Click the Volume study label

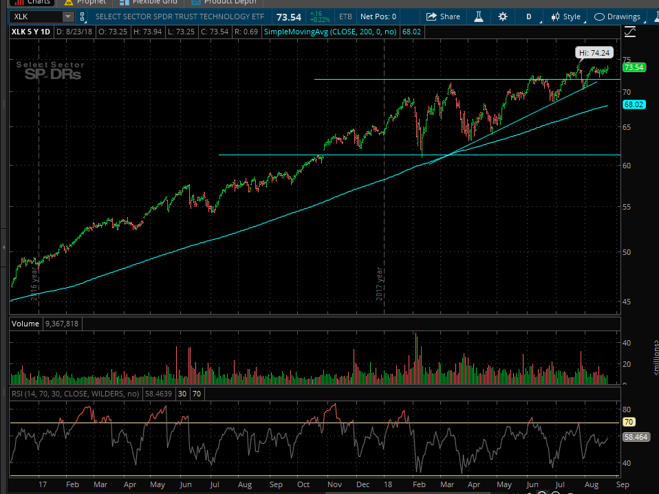pyautogui.click(x=25, y=324)
